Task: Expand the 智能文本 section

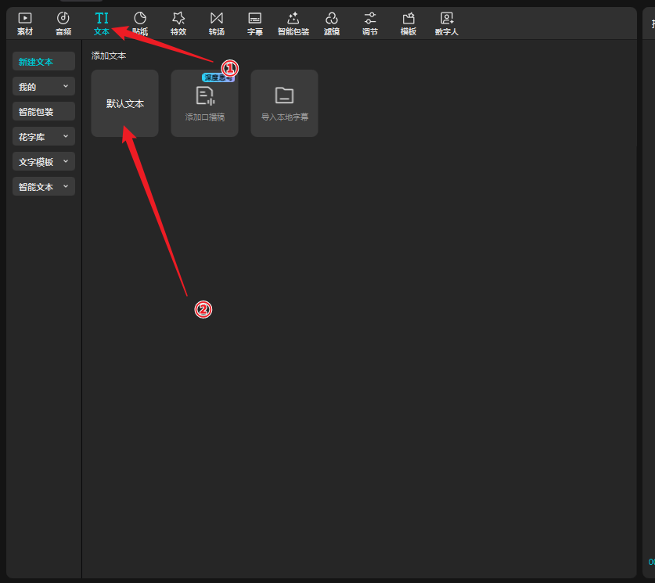Action: tap(44, 187)
